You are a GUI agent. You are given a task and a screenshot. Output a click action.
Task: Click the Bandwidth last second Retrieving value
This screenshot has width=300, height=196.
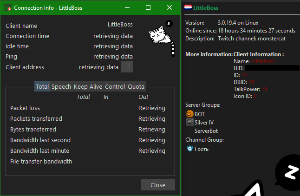152,140
